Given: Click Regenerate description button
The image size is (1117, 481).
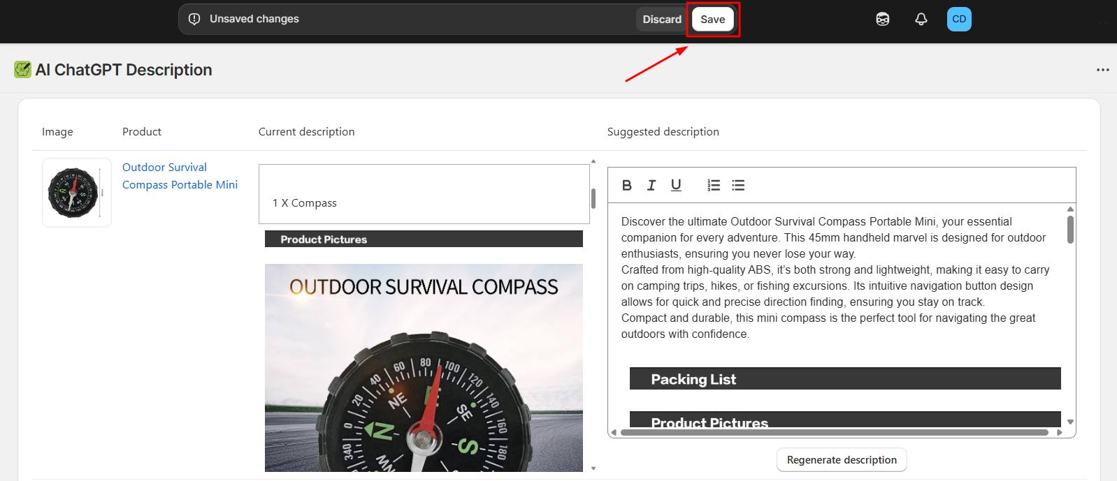Looking at the screenshot, I should pyautogui.click(x=842, y=460).
